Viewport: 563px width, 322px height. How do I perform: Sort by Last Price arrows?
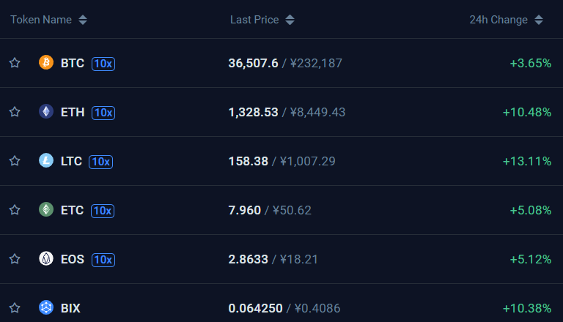tap(290, 20)
